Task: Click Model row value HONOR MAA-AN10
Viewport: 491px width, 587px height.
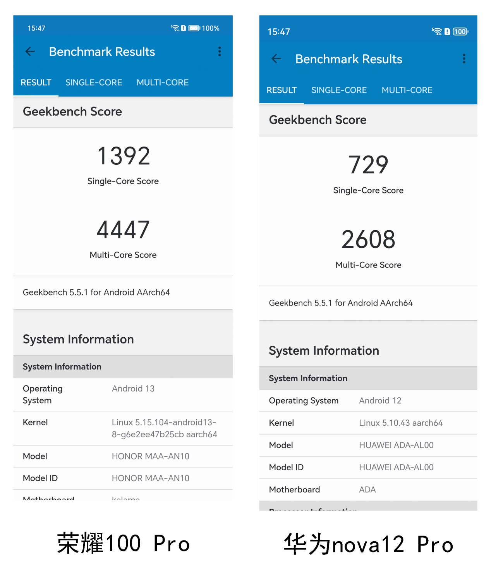Action: pyautogui.click(x=151, y=456)
